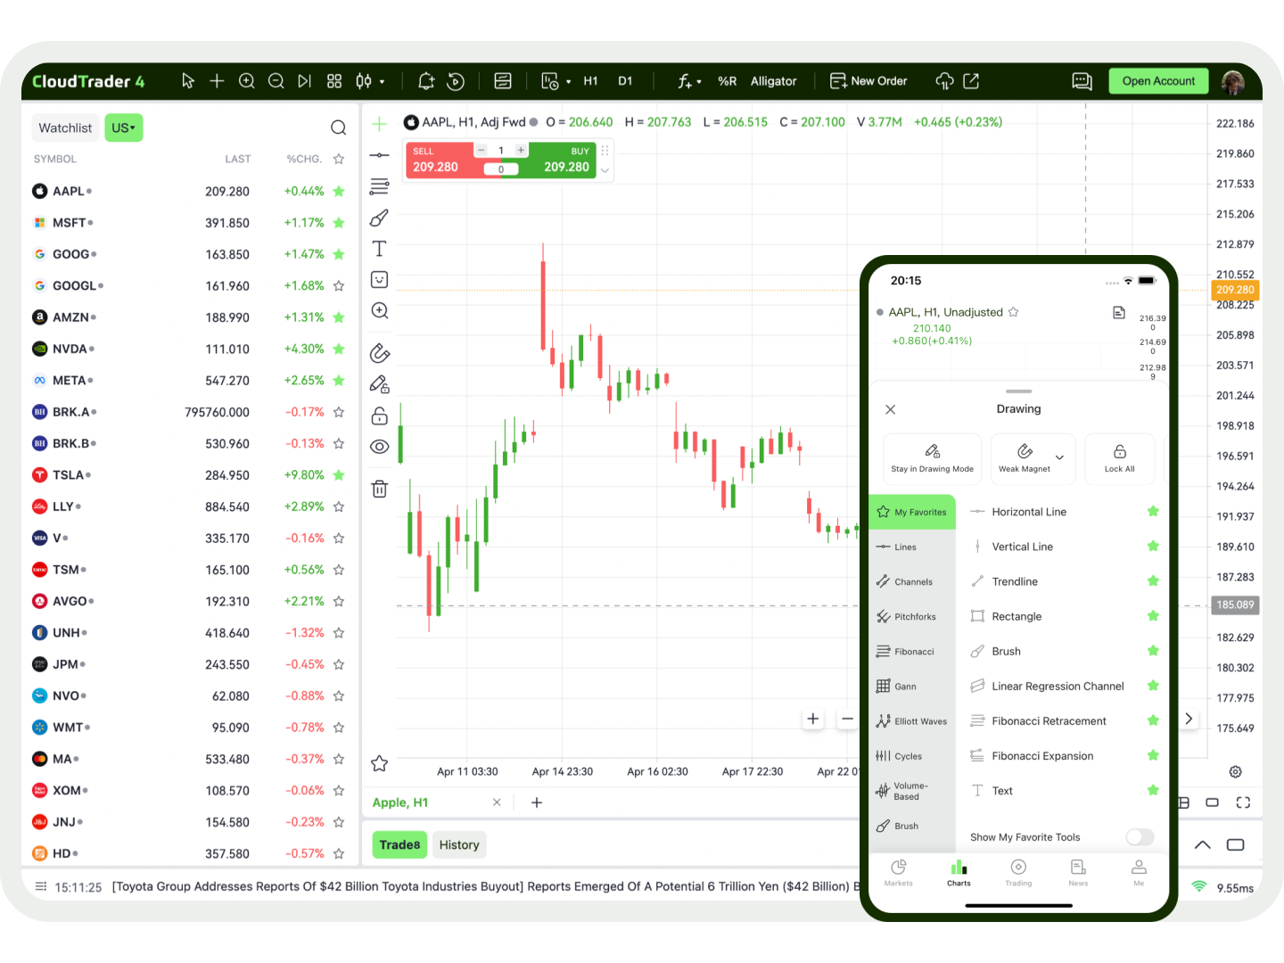Viewport: 1284px width, 963px height.
Task: Select the crosshair tool in top toolbar
Action: [217, 81]
